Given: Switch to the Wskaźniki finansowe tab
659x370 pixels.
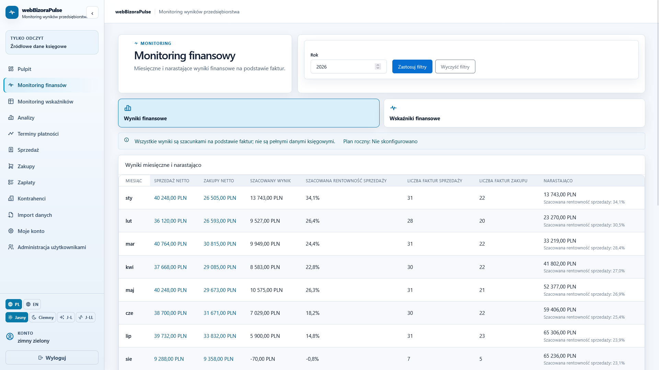Looking at the screenshot, I should click(515, 113).
